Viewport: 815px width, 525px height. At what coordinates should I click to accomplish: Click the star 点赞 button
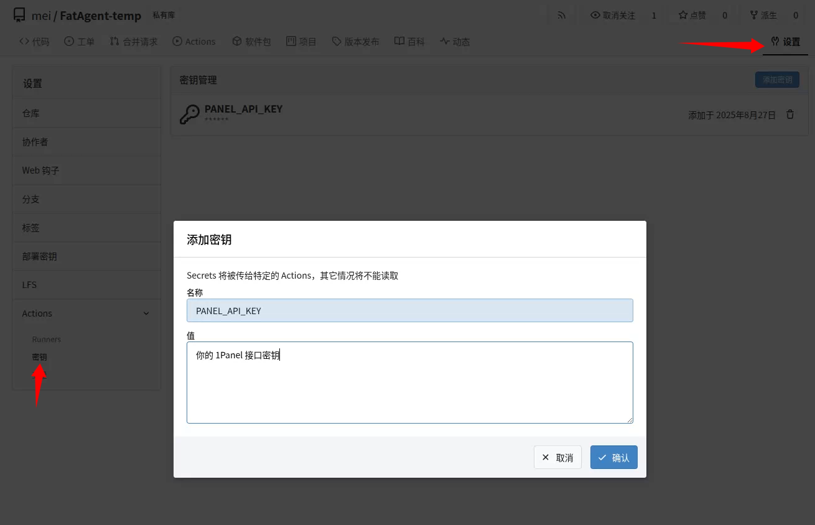click(x=692, y=16)
